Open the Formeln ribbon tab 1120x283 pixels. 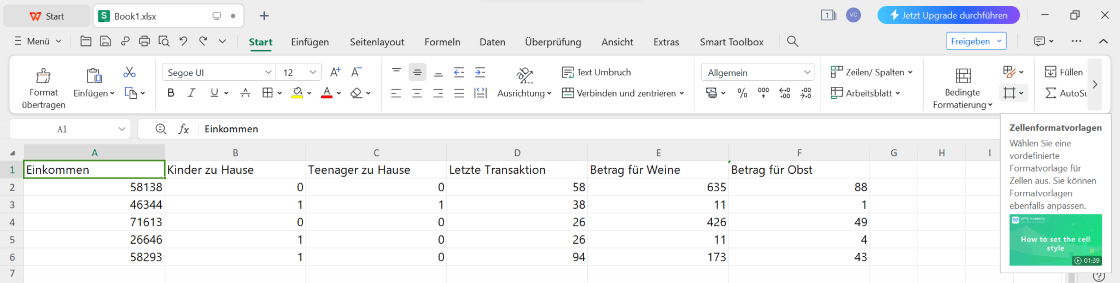pyautogui.click(x=442, y=42)
